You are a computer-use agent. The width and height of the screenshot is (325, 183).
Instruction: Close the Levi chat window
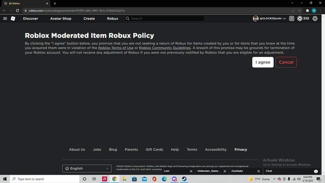pos(191,171)
